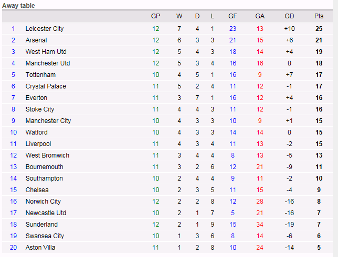Viewport: 338px width, 257px height.
Task: Click Aston Villa team name
Action: coord(40,248)
